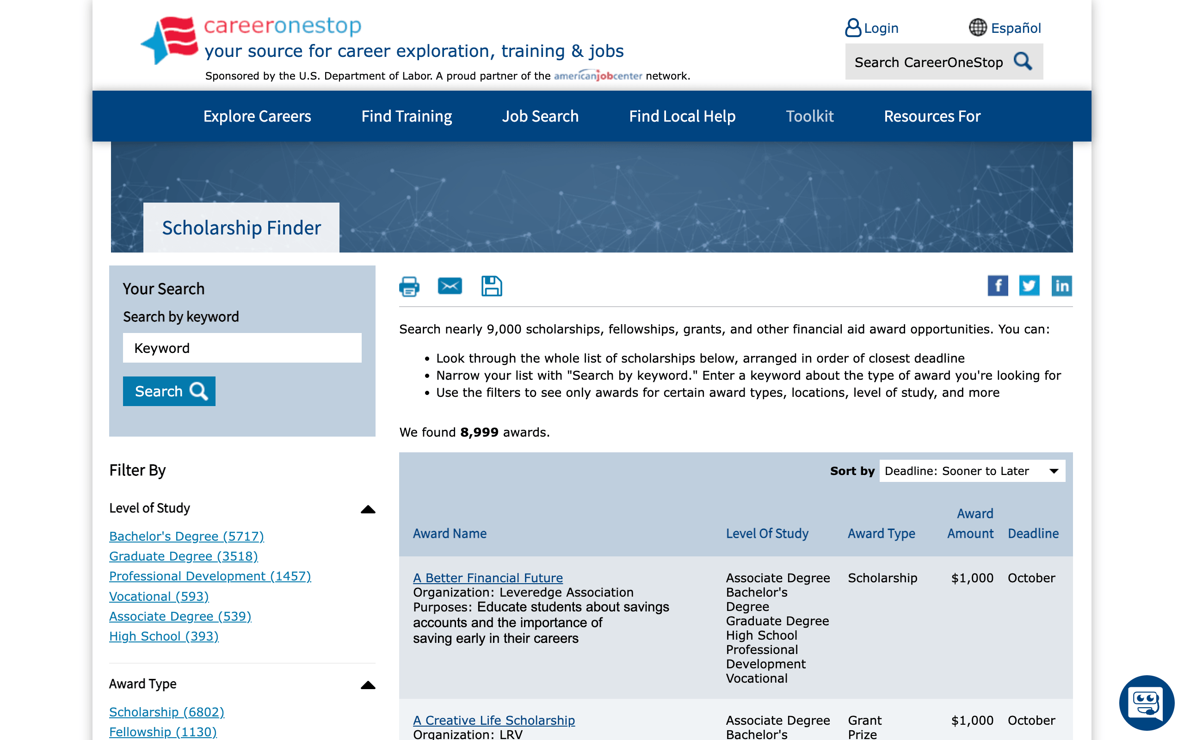Open the Find Training menu

pyautogui.click(x=406, y=116)
